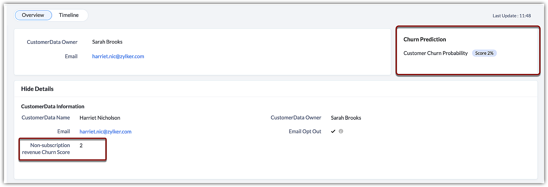The image size is (548, 187).
Task: Click the Non-subscription revenue Churn Score value
Action: 81,145
